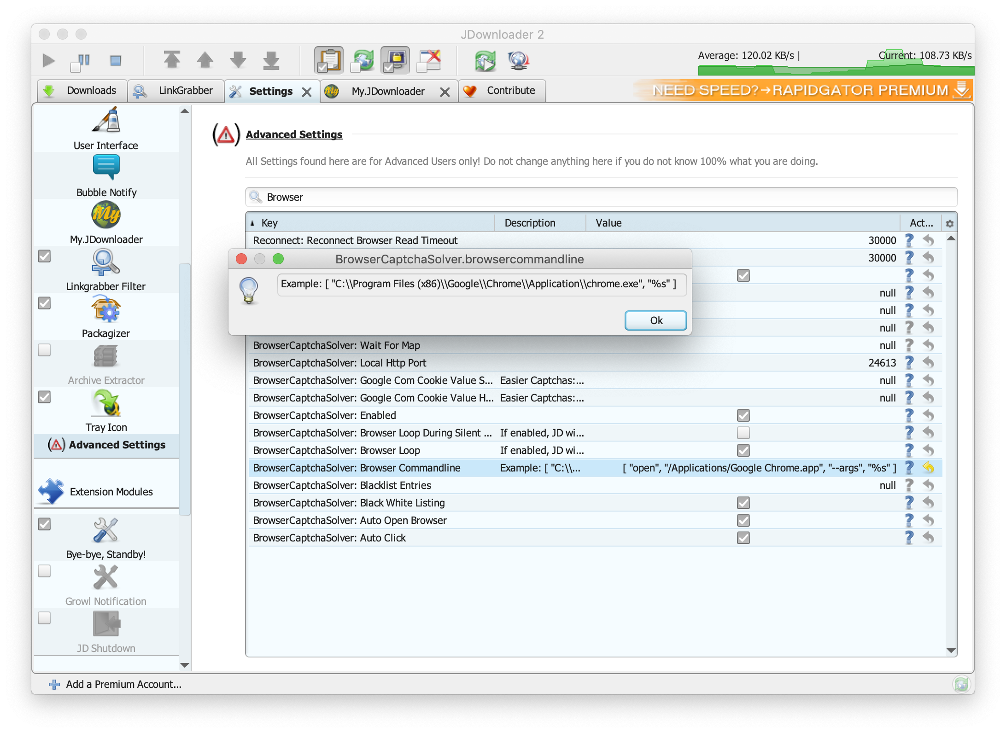Click the check for updates globe icon
This screenshot has height=733, width=1006.
coord(519,60)
